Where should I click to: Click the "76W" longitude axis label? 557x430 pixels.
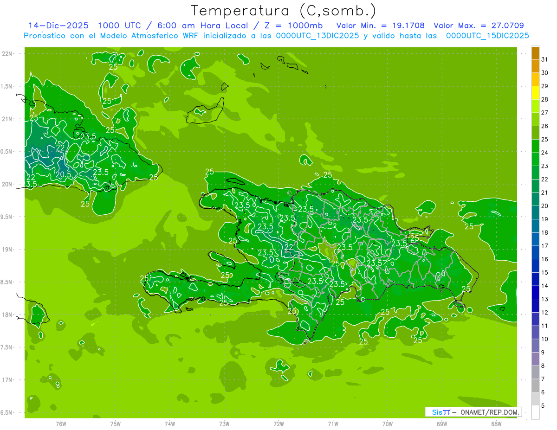[61, 424]
